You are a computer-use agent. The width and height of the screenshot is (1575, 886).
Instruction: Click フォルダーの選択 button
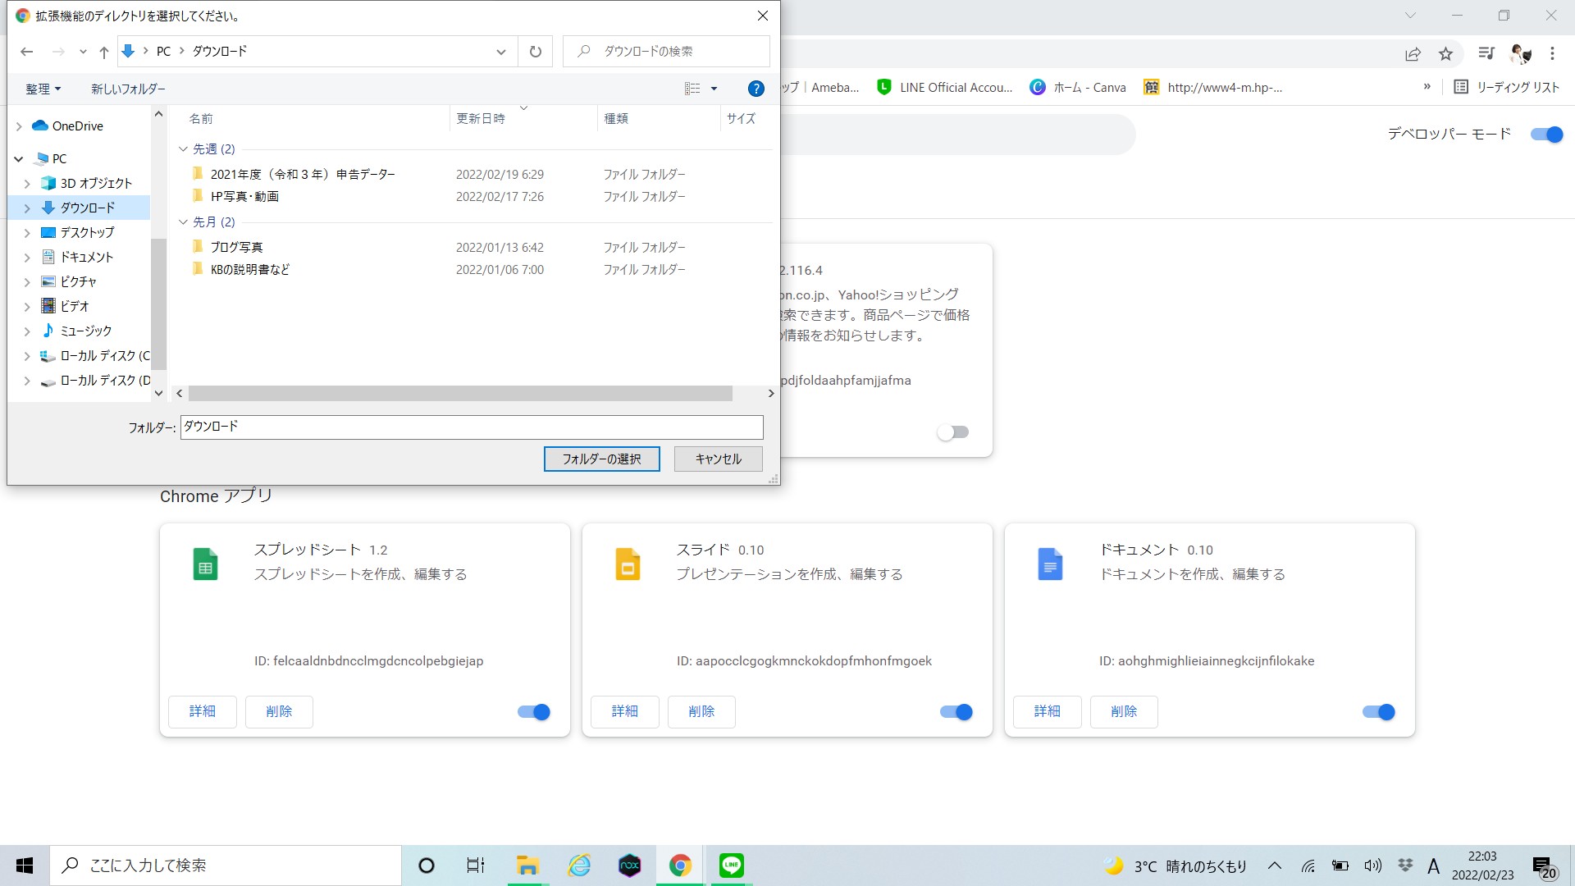click(x=602, y=459)
